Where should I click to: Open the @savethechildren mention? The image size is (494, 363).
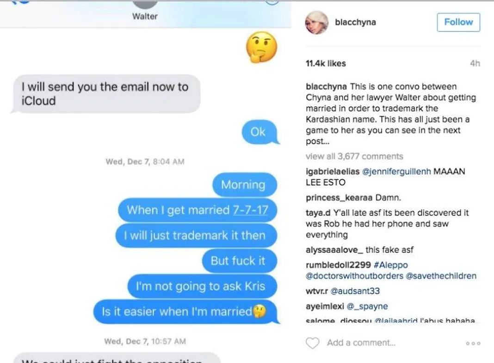pos(441,276)
